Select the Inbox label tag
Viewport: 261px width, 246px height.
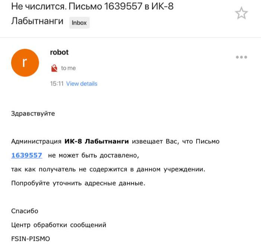tap(79, 23)
